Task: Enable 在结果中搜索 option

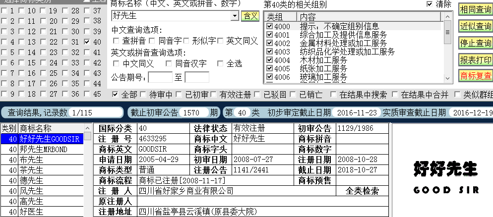Action: 333,94
